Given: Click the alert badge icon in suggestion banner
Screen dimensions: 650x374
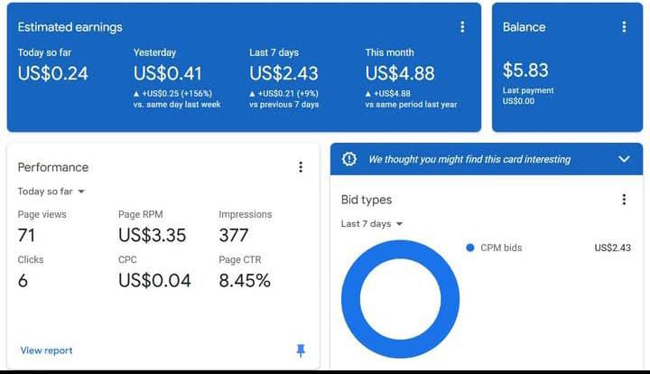Looking at the screenshot, I should (349, 159).
